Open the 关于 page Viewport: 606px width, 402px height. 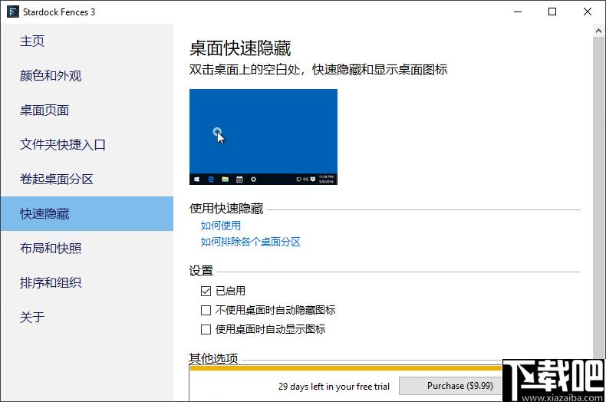87,317
